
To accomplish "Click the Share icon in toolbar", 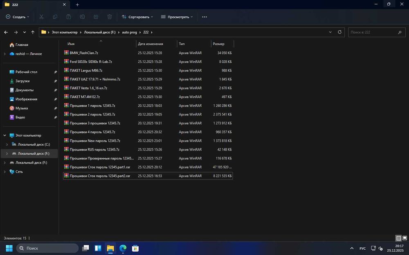I will click(x=96, y=17).
